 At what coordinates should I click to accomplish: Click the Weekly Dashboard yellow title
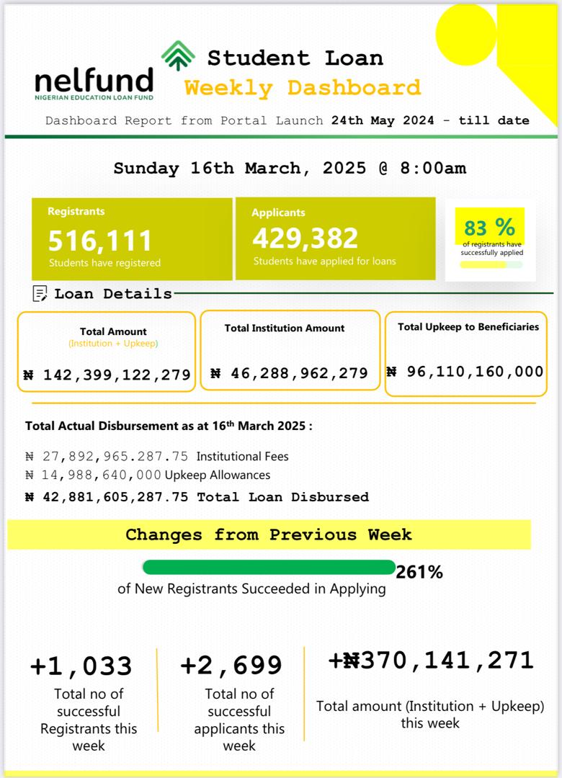[303, 88]
